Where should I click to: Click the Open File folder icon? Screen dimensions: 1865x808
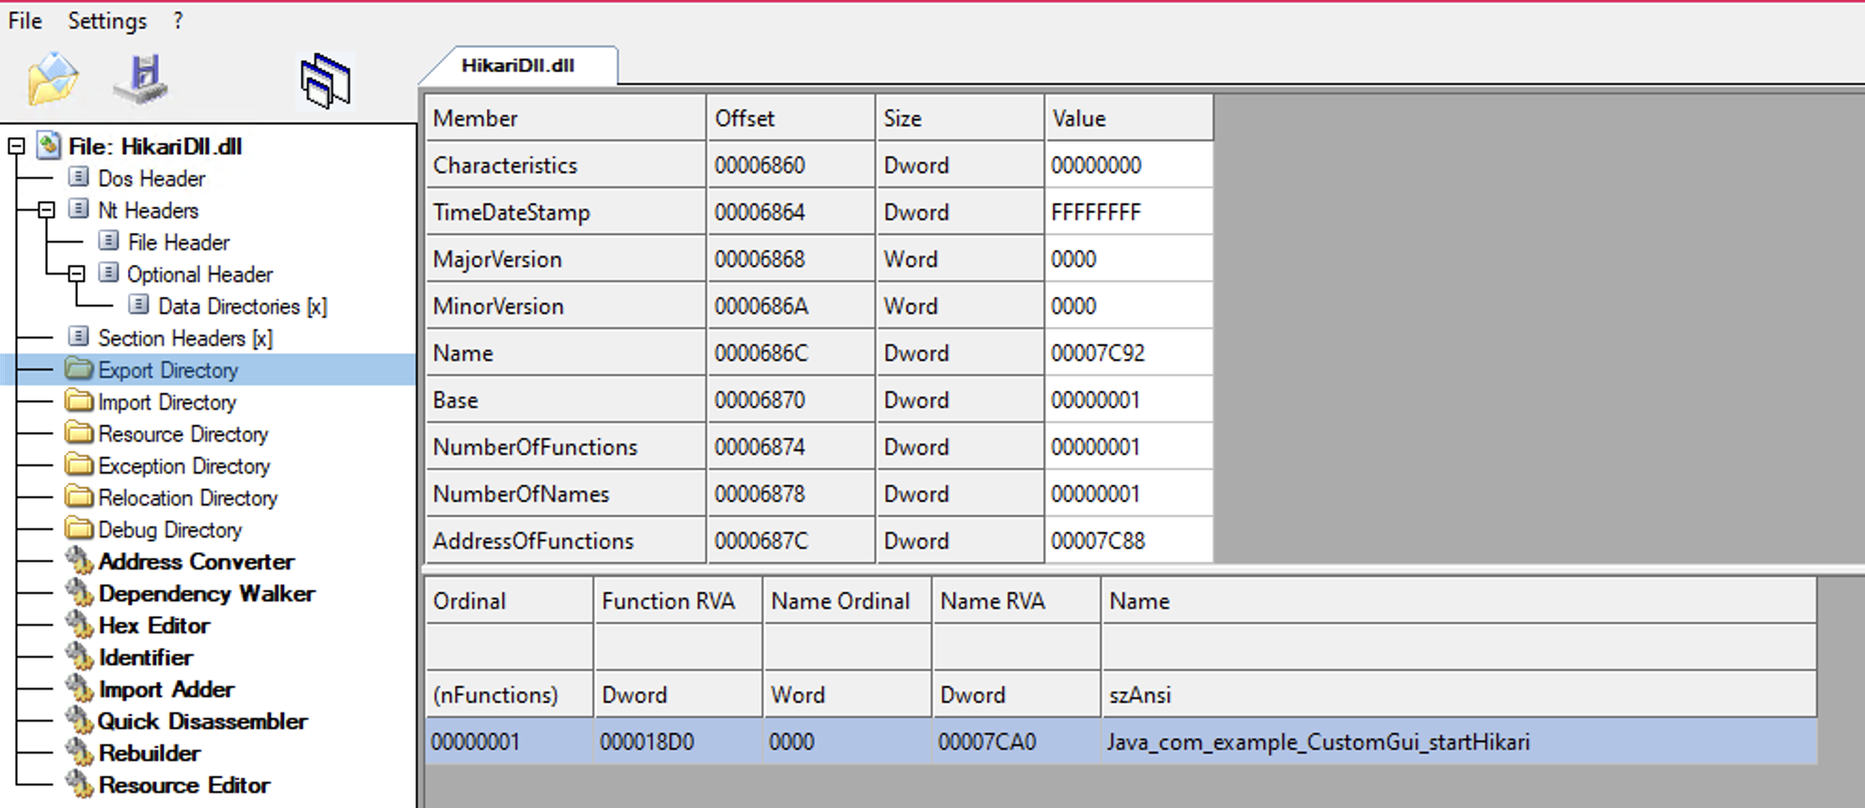click(53, 80)
